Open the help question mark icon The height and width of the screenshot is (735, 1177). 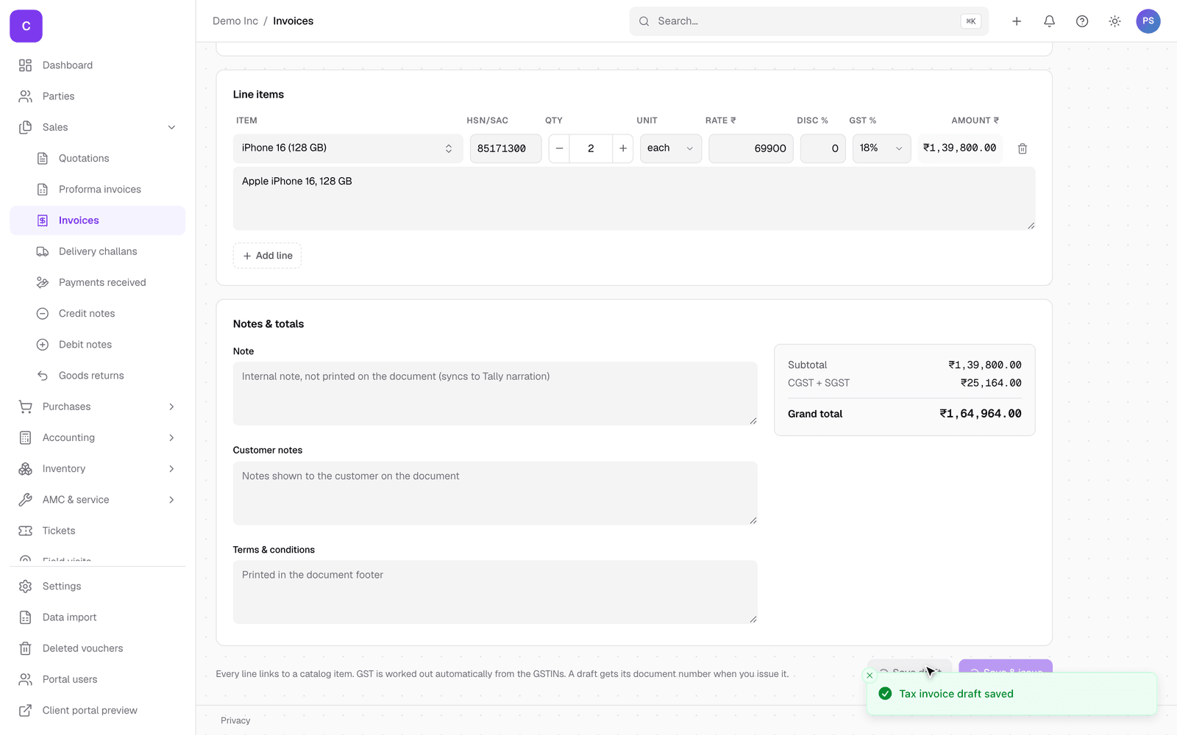coord(1082,21)
